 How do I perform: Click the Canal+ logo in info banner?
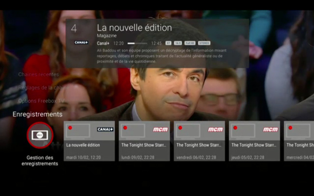pyautogui.click(x=81, y=42)
